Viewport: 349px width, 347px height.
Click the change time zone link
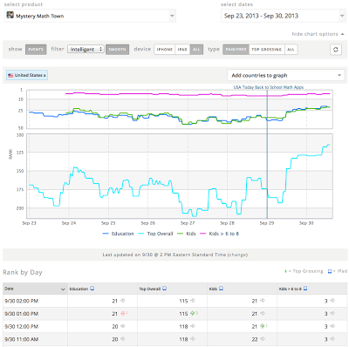pos(237,255)
